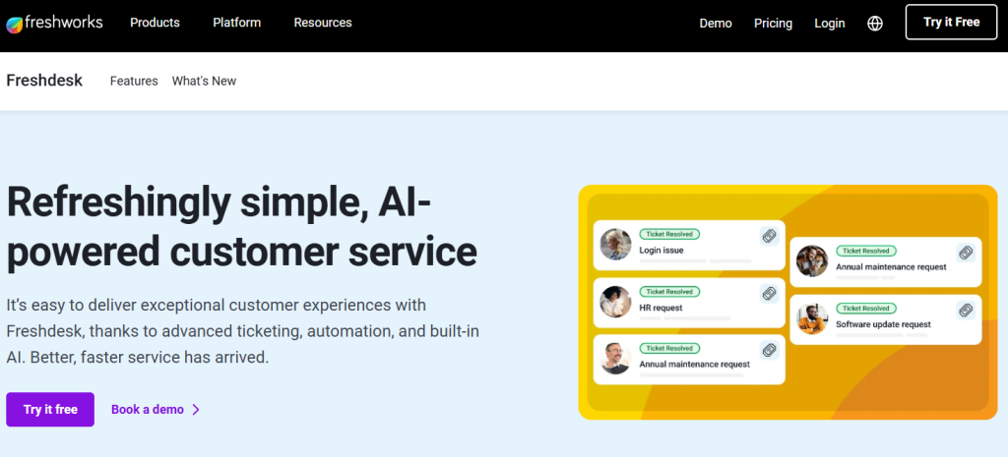Select the Software update request title

click(x=883, y=324)
